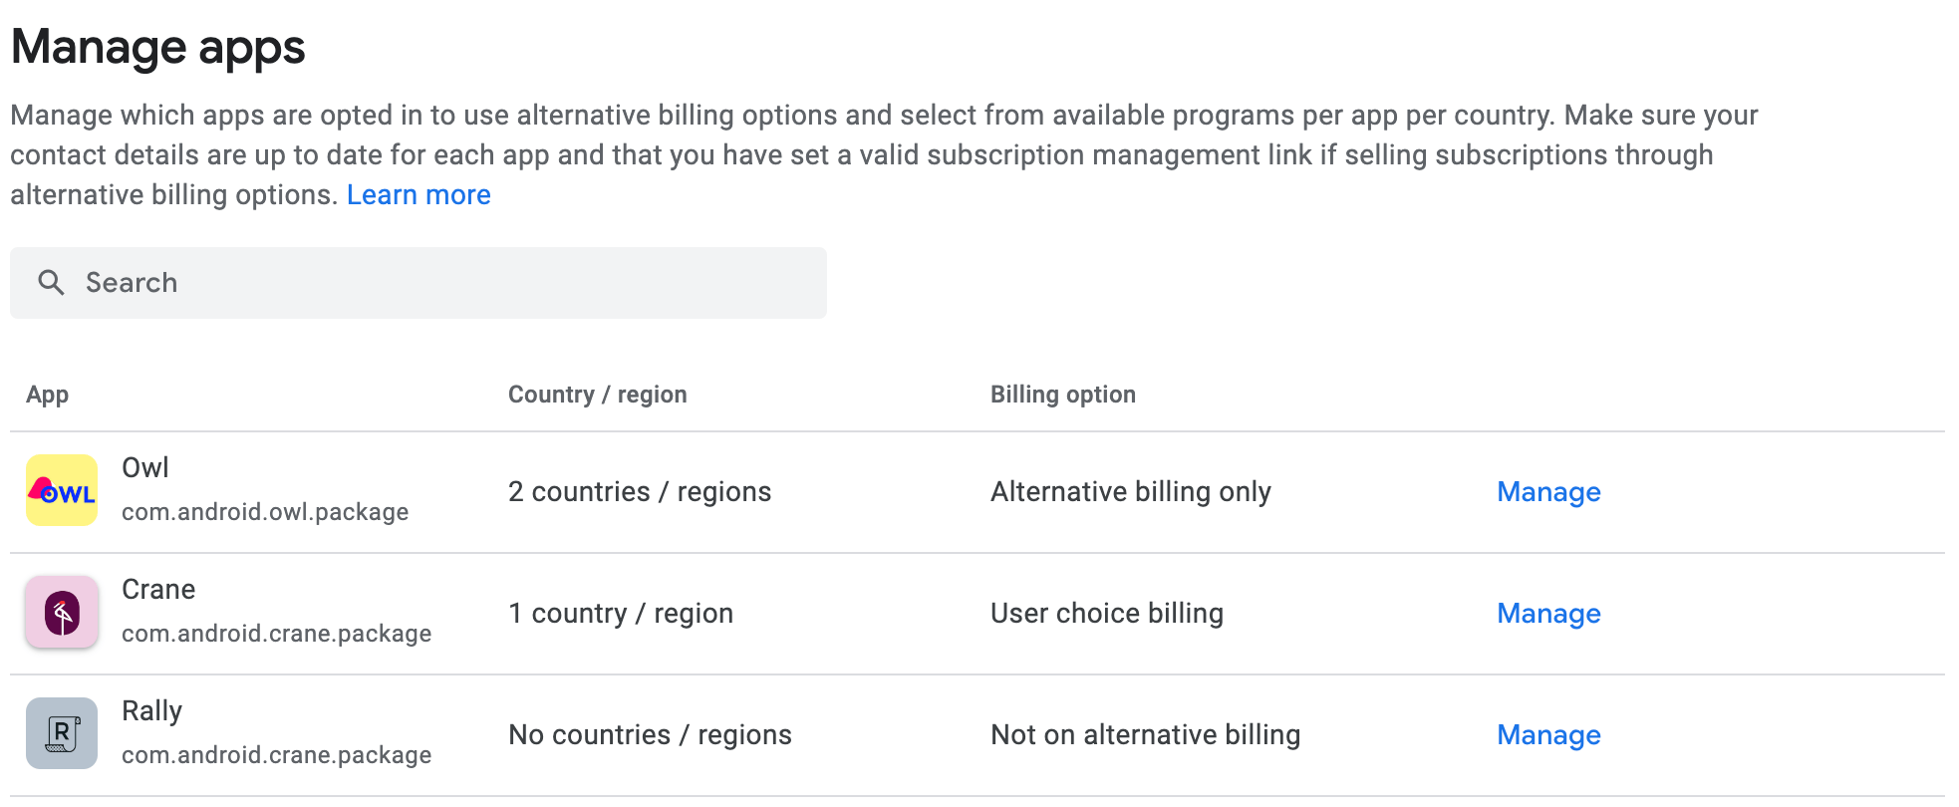Click the magnifying glass search icon
Screen dimensions: 1959x807
[x=51, y=282]
